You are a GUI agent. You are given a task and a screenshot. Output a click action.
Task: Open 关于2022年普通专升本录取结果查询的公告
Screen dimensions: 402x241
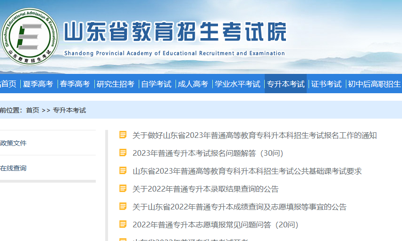(x=206, y=189)
